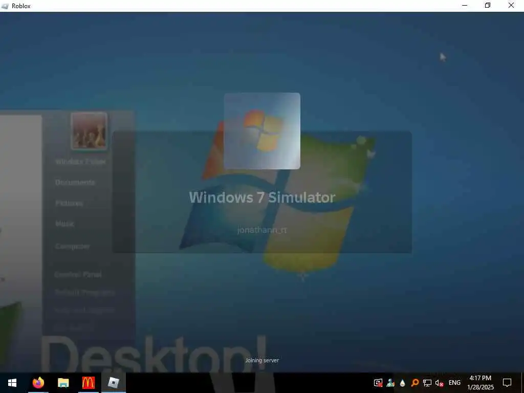Select the Roblox taskbar icon
Image resolution: width=524 pixels, height=393 pixels.
click(113, 383)
